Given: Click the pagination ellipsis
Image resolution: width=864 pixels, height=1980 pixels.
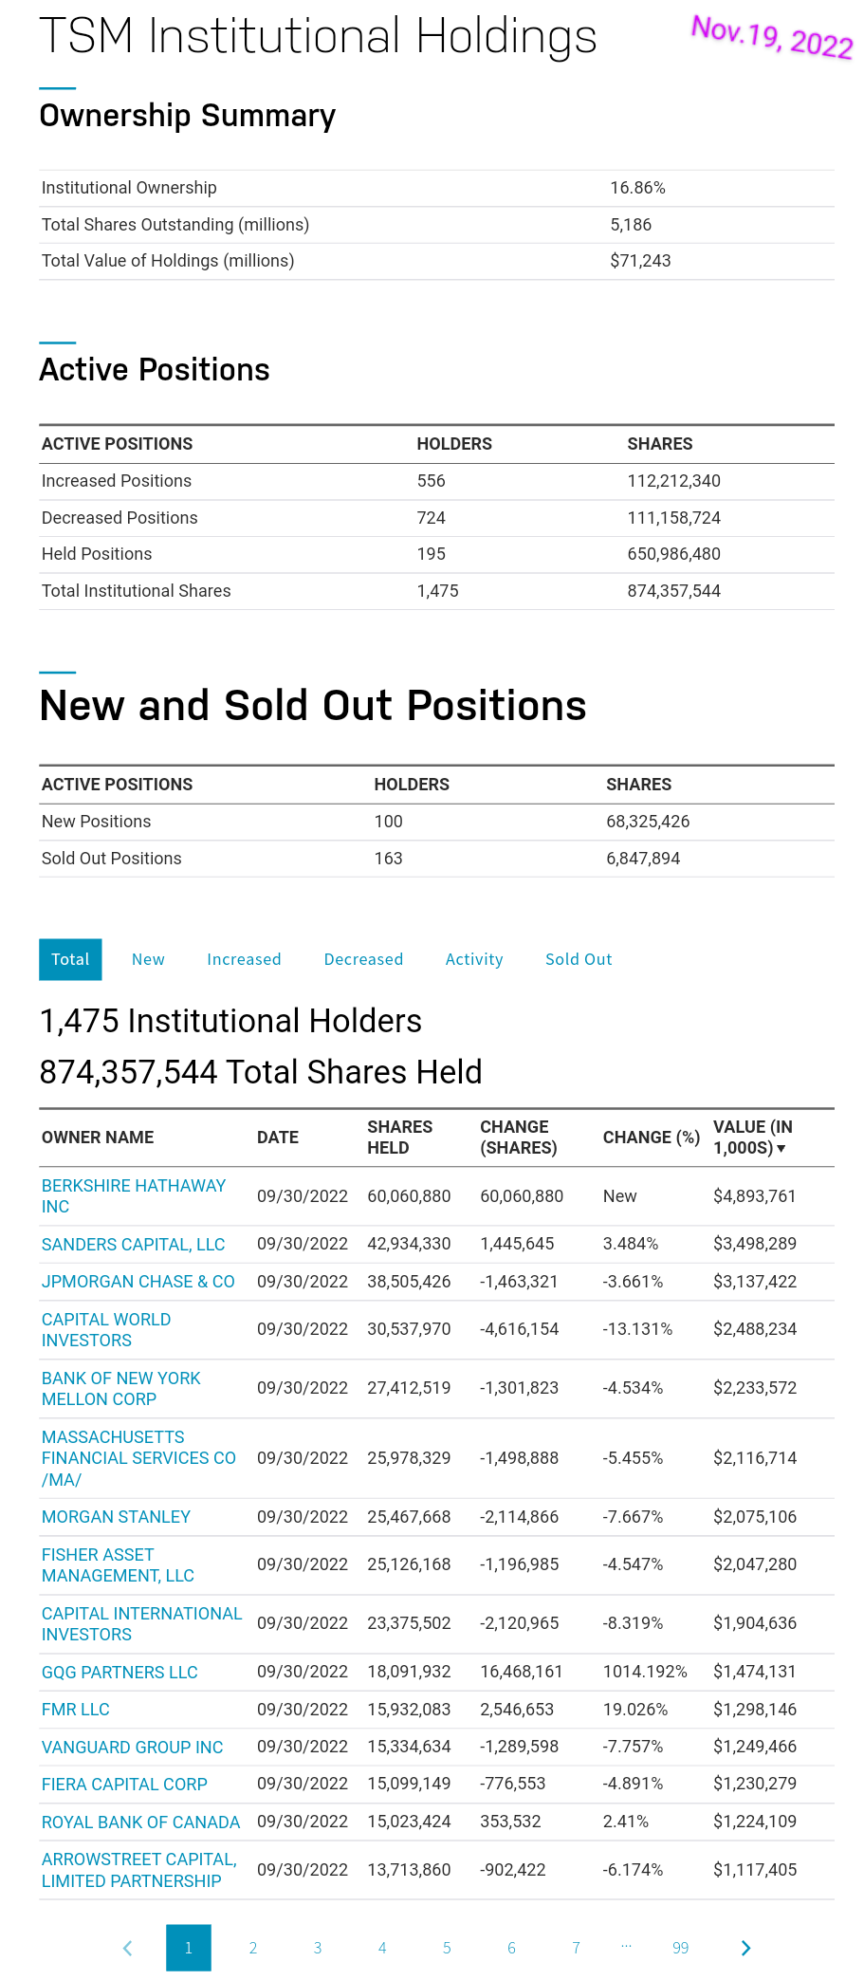Looking at the screenshot, I should pyautogui.click(x=627, y=1945).
